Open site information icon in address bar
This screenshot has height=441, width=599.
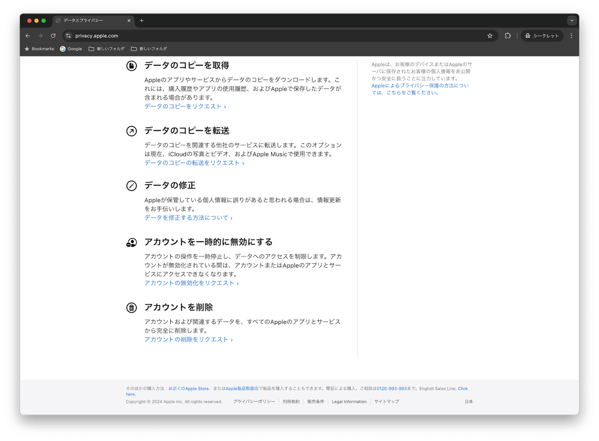pos(68,36)
